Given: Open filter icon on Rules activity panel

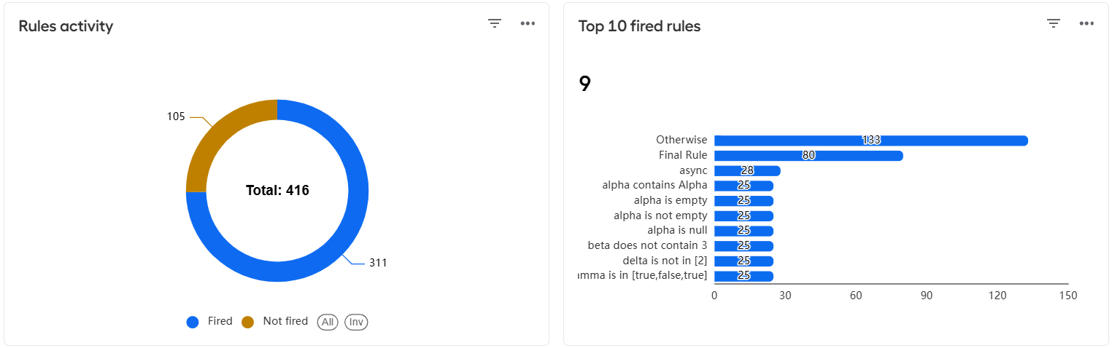Looking at the screenshot, I should (x=495, y=23).
